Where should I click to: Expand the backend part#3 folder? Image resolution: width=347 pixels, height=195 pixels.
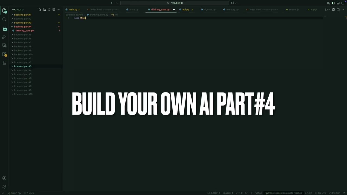pos(23,22)
